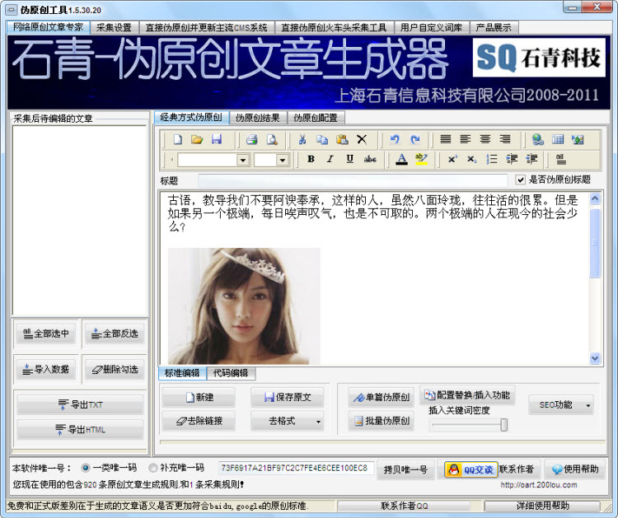The width and height of the screenshot is (618, 518).
Task: Align text right icon
Action: tap(505, 139)
